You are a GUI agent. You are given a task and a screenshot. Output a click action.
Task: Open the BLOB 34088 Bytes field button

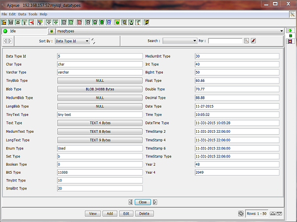click(100, 89)
